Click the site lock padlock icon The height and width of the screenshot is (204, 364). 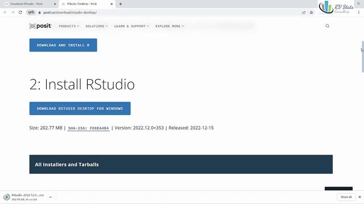click(x=39, y=12)
